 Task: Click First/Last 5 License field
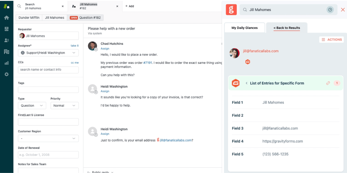pyautogui.click(x=48, y=122)
